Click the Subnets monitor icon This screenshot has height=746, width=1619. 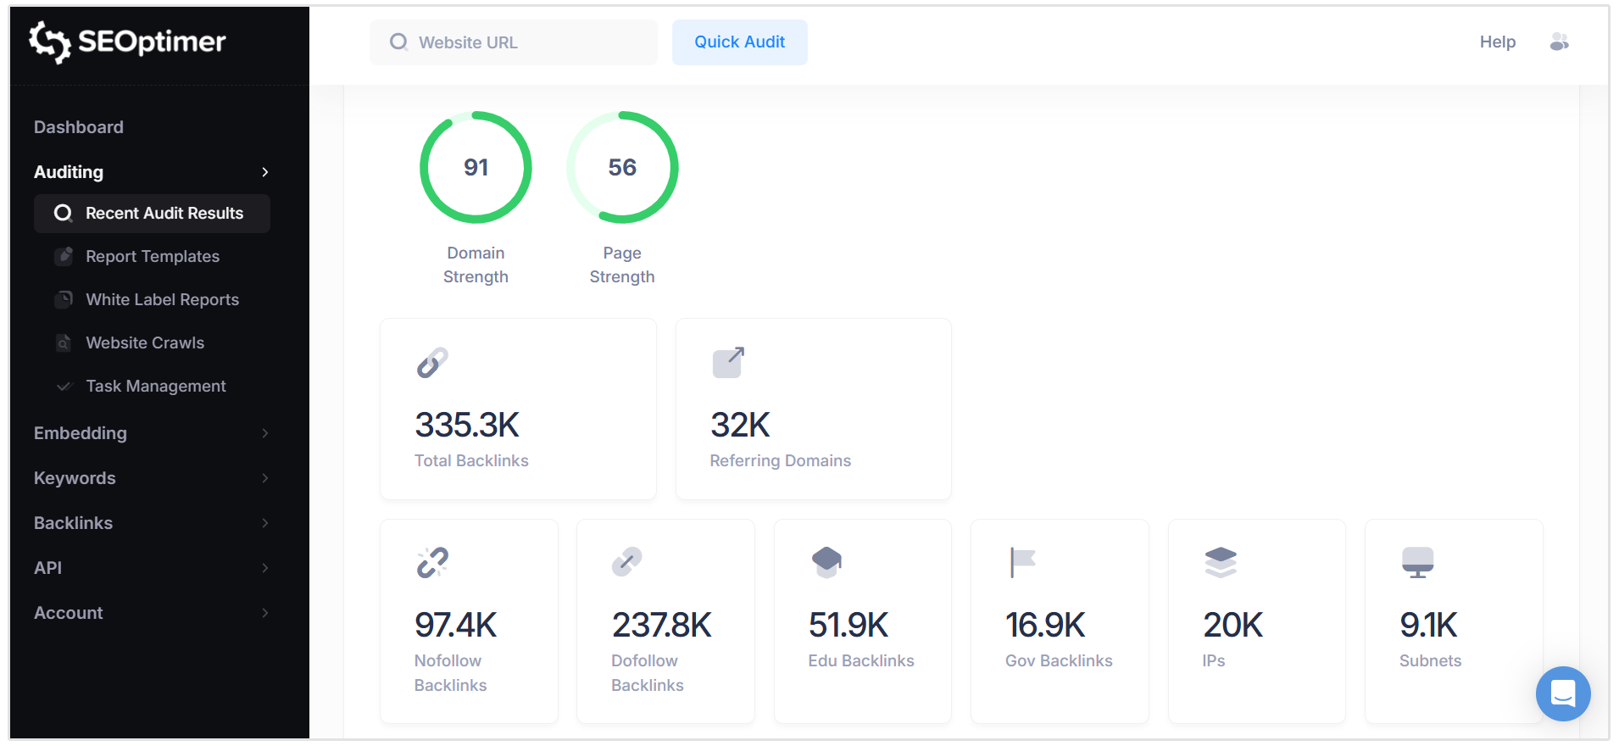coord(1417,562)
